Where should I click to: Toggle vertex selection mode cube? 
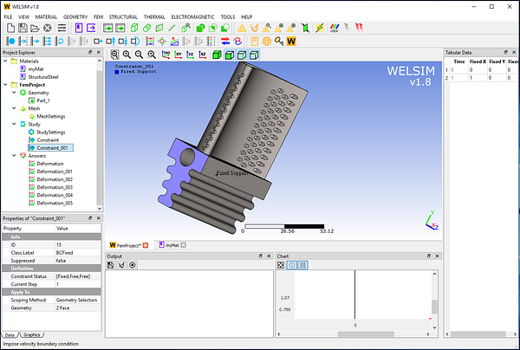254,55
